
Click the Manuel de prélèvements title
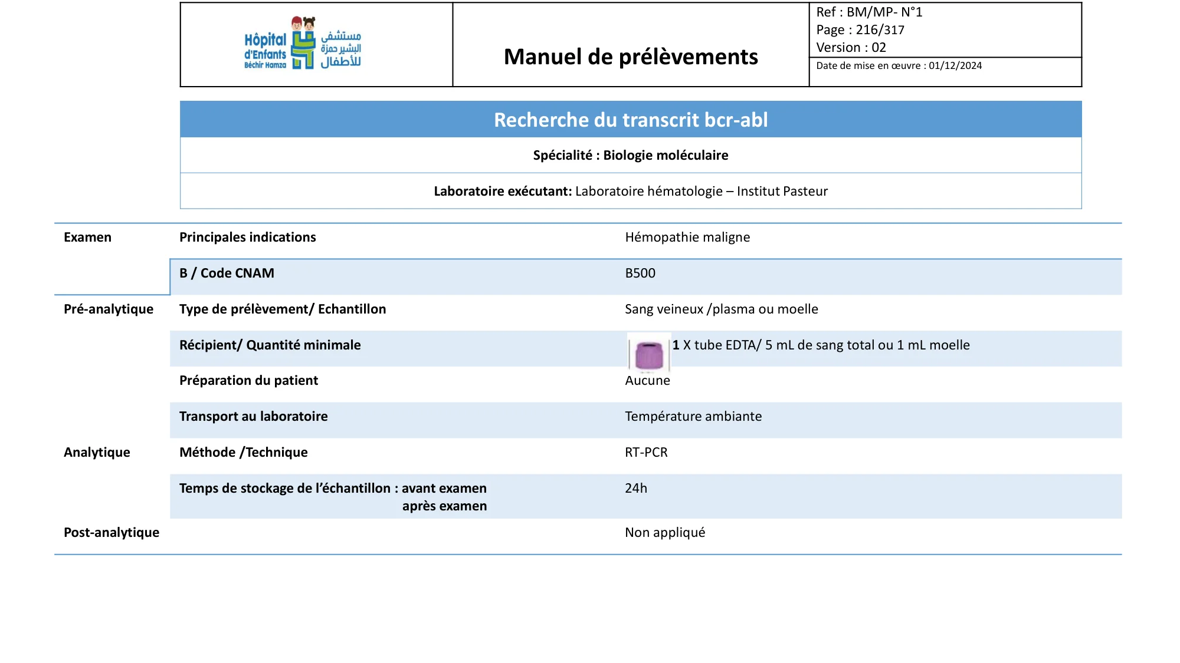pyautogui.click(x=631, y=57)
